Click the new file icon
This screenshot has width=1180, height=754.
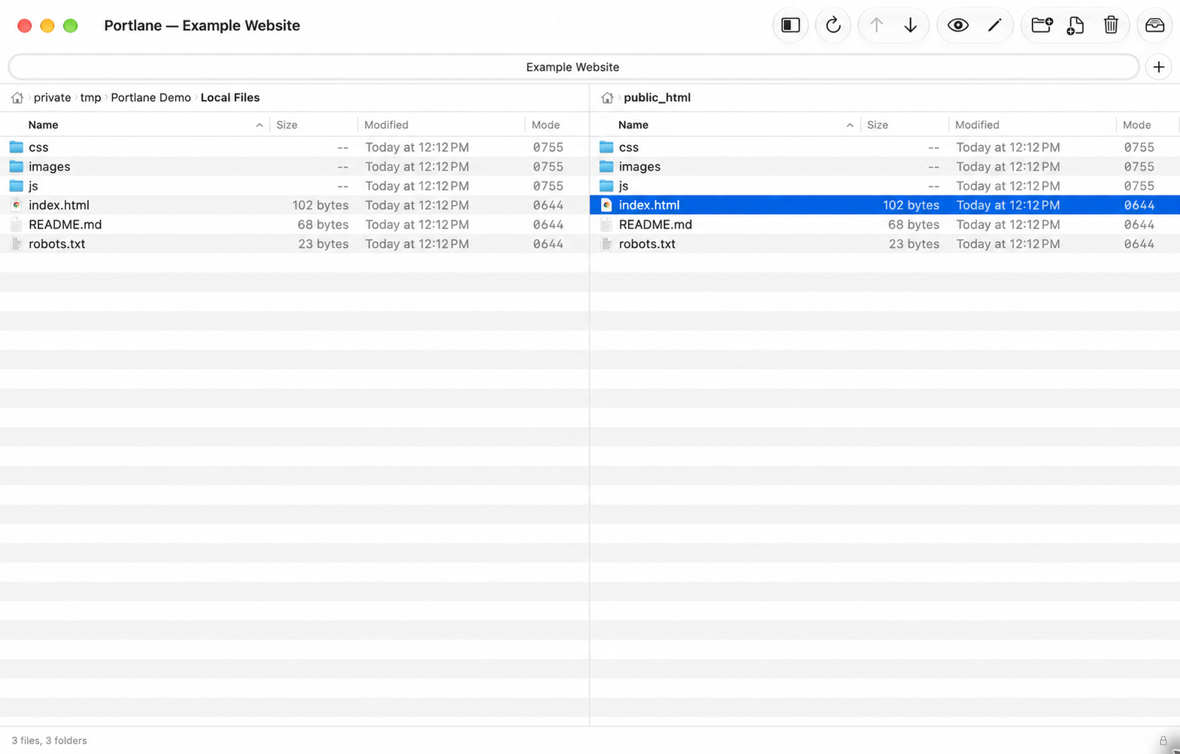1075,26
